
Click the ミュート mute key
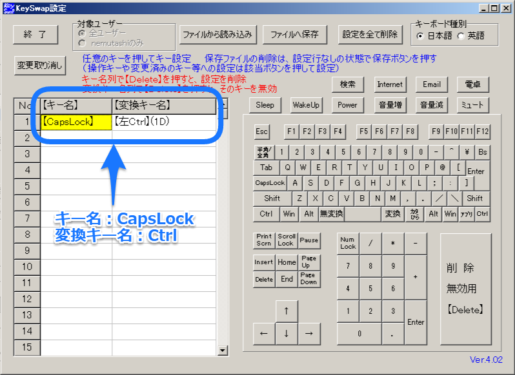[472, 105]
